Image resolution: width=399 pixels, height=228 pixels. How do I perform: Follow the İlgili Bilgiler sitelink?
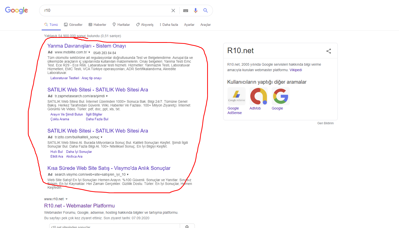tap(94, 115)
